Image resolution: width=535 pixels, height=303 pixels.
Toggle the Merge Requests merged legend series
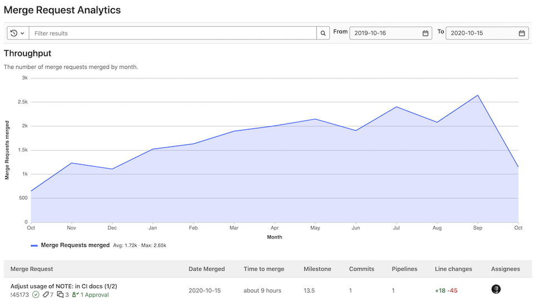(70, 245)
